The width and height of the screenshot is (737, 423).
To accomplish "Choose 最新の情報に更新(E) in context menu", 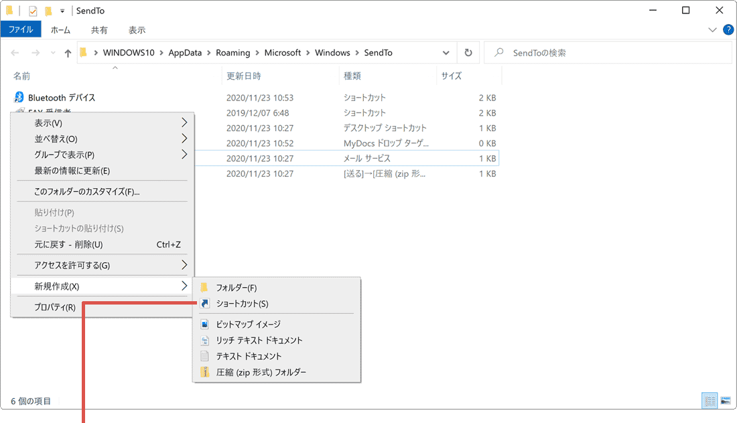I will point(72,171).
